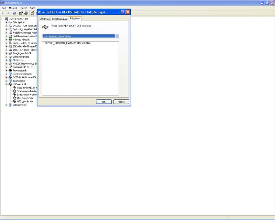Select the Szabványos OpenH... tree entry
This screenshot has width=275, height=220.
click(27, 95)
